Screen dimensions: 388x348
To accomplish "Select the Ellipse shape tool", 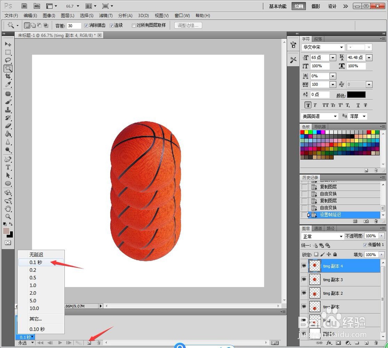I will coord(8,184).
